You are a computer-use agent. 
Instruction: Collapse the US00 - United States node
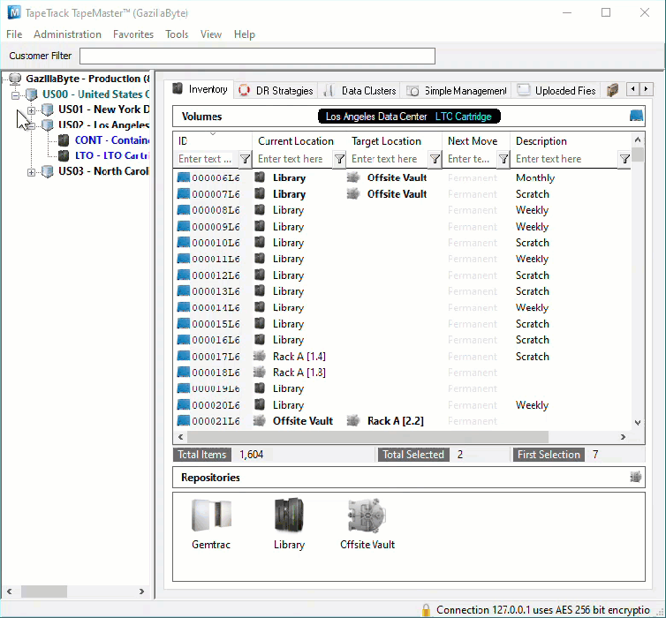click(15, 95)
